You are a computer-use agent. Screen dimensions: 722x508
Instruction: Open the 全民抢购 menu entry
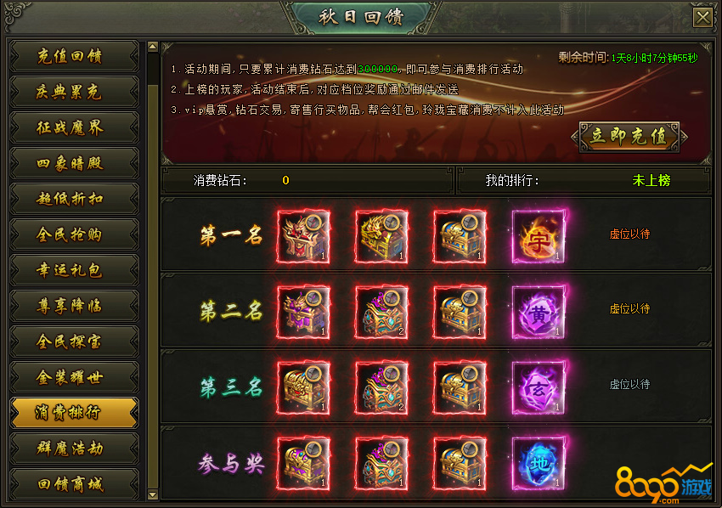tap(74, 234)
